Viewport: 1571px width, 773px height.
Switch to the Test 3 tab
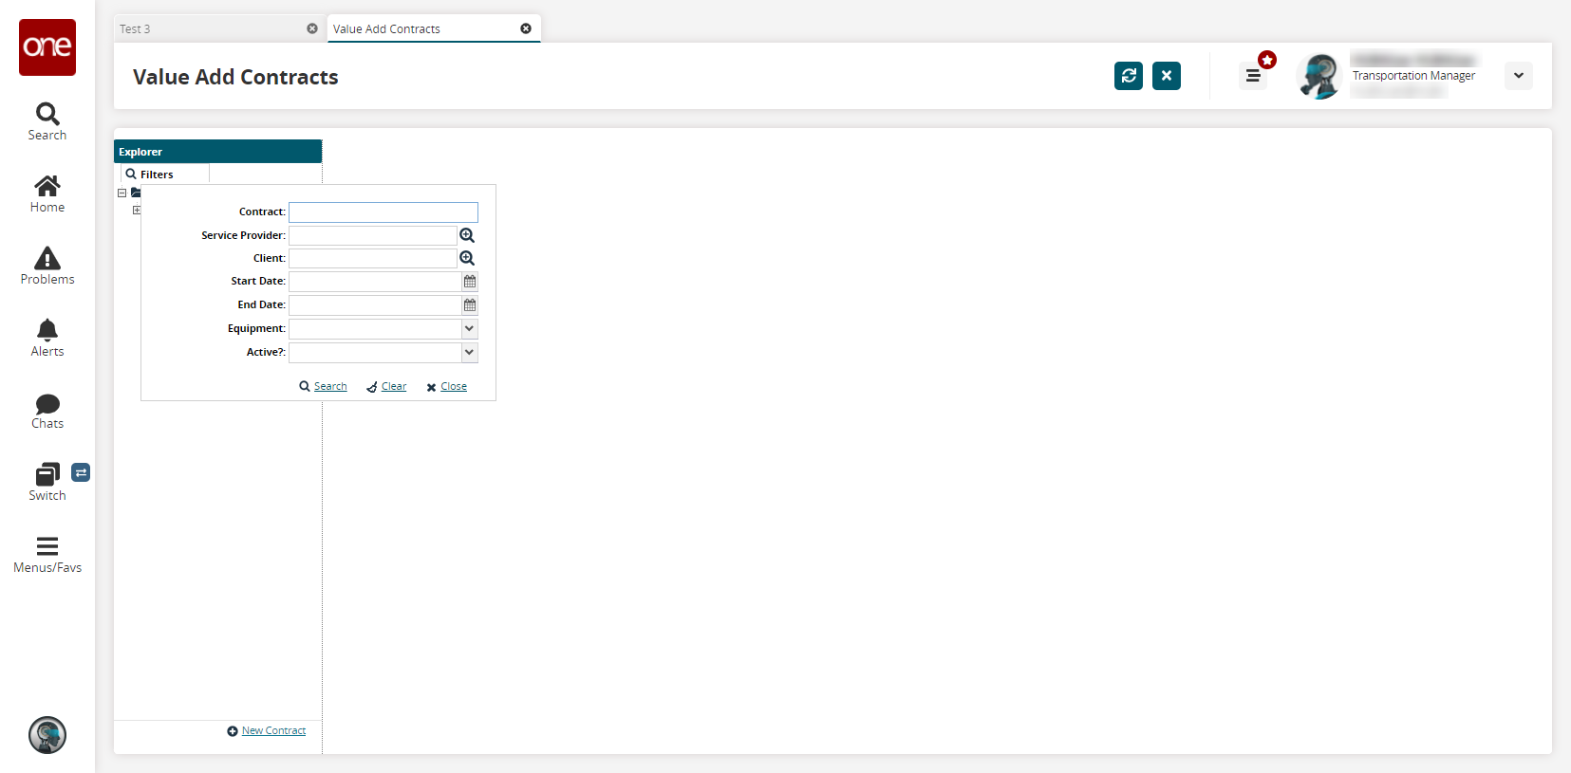click(x=219, y=28)
